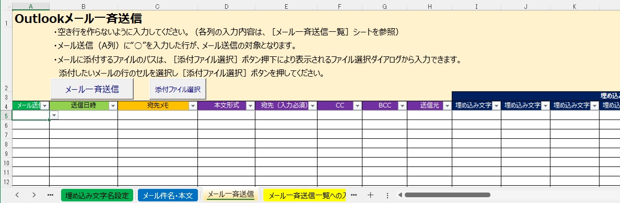620x203 pixels.
Task: Click the 本文形式 header cell text
Action: coord(226,106)
